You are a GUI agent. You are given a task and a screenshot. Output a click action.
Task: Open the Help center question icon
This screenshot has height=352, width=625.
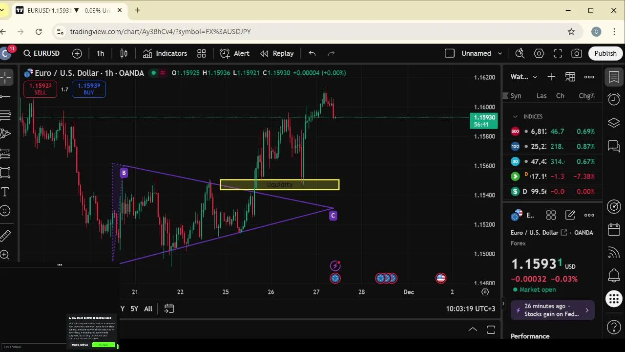pyautogui.click(x=614, y=327)
